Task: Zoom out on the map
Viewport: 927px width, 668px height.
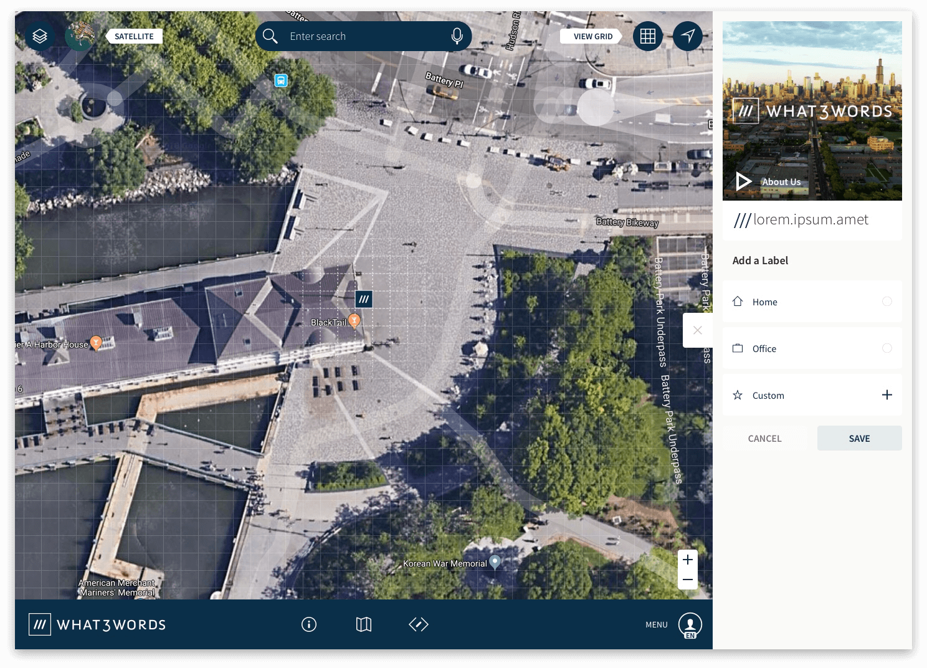Action: 688,580
